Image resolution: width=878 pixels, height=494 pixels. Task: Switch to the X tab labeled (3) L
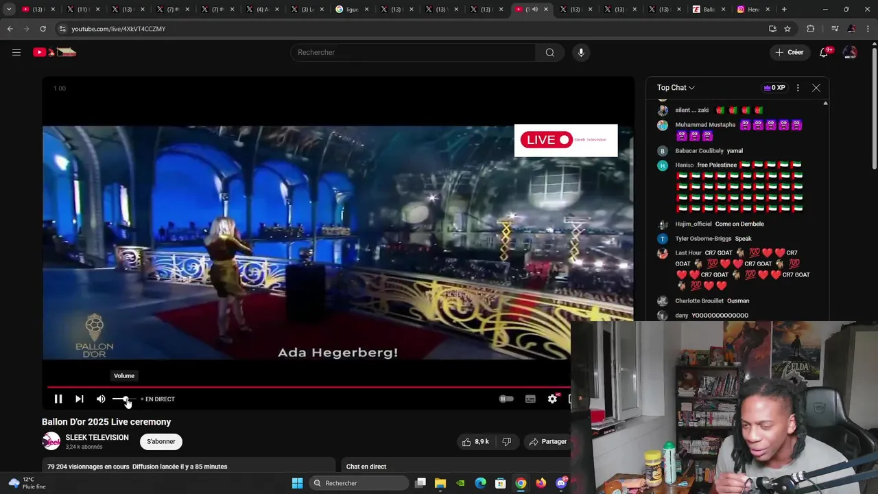(307, 10)
